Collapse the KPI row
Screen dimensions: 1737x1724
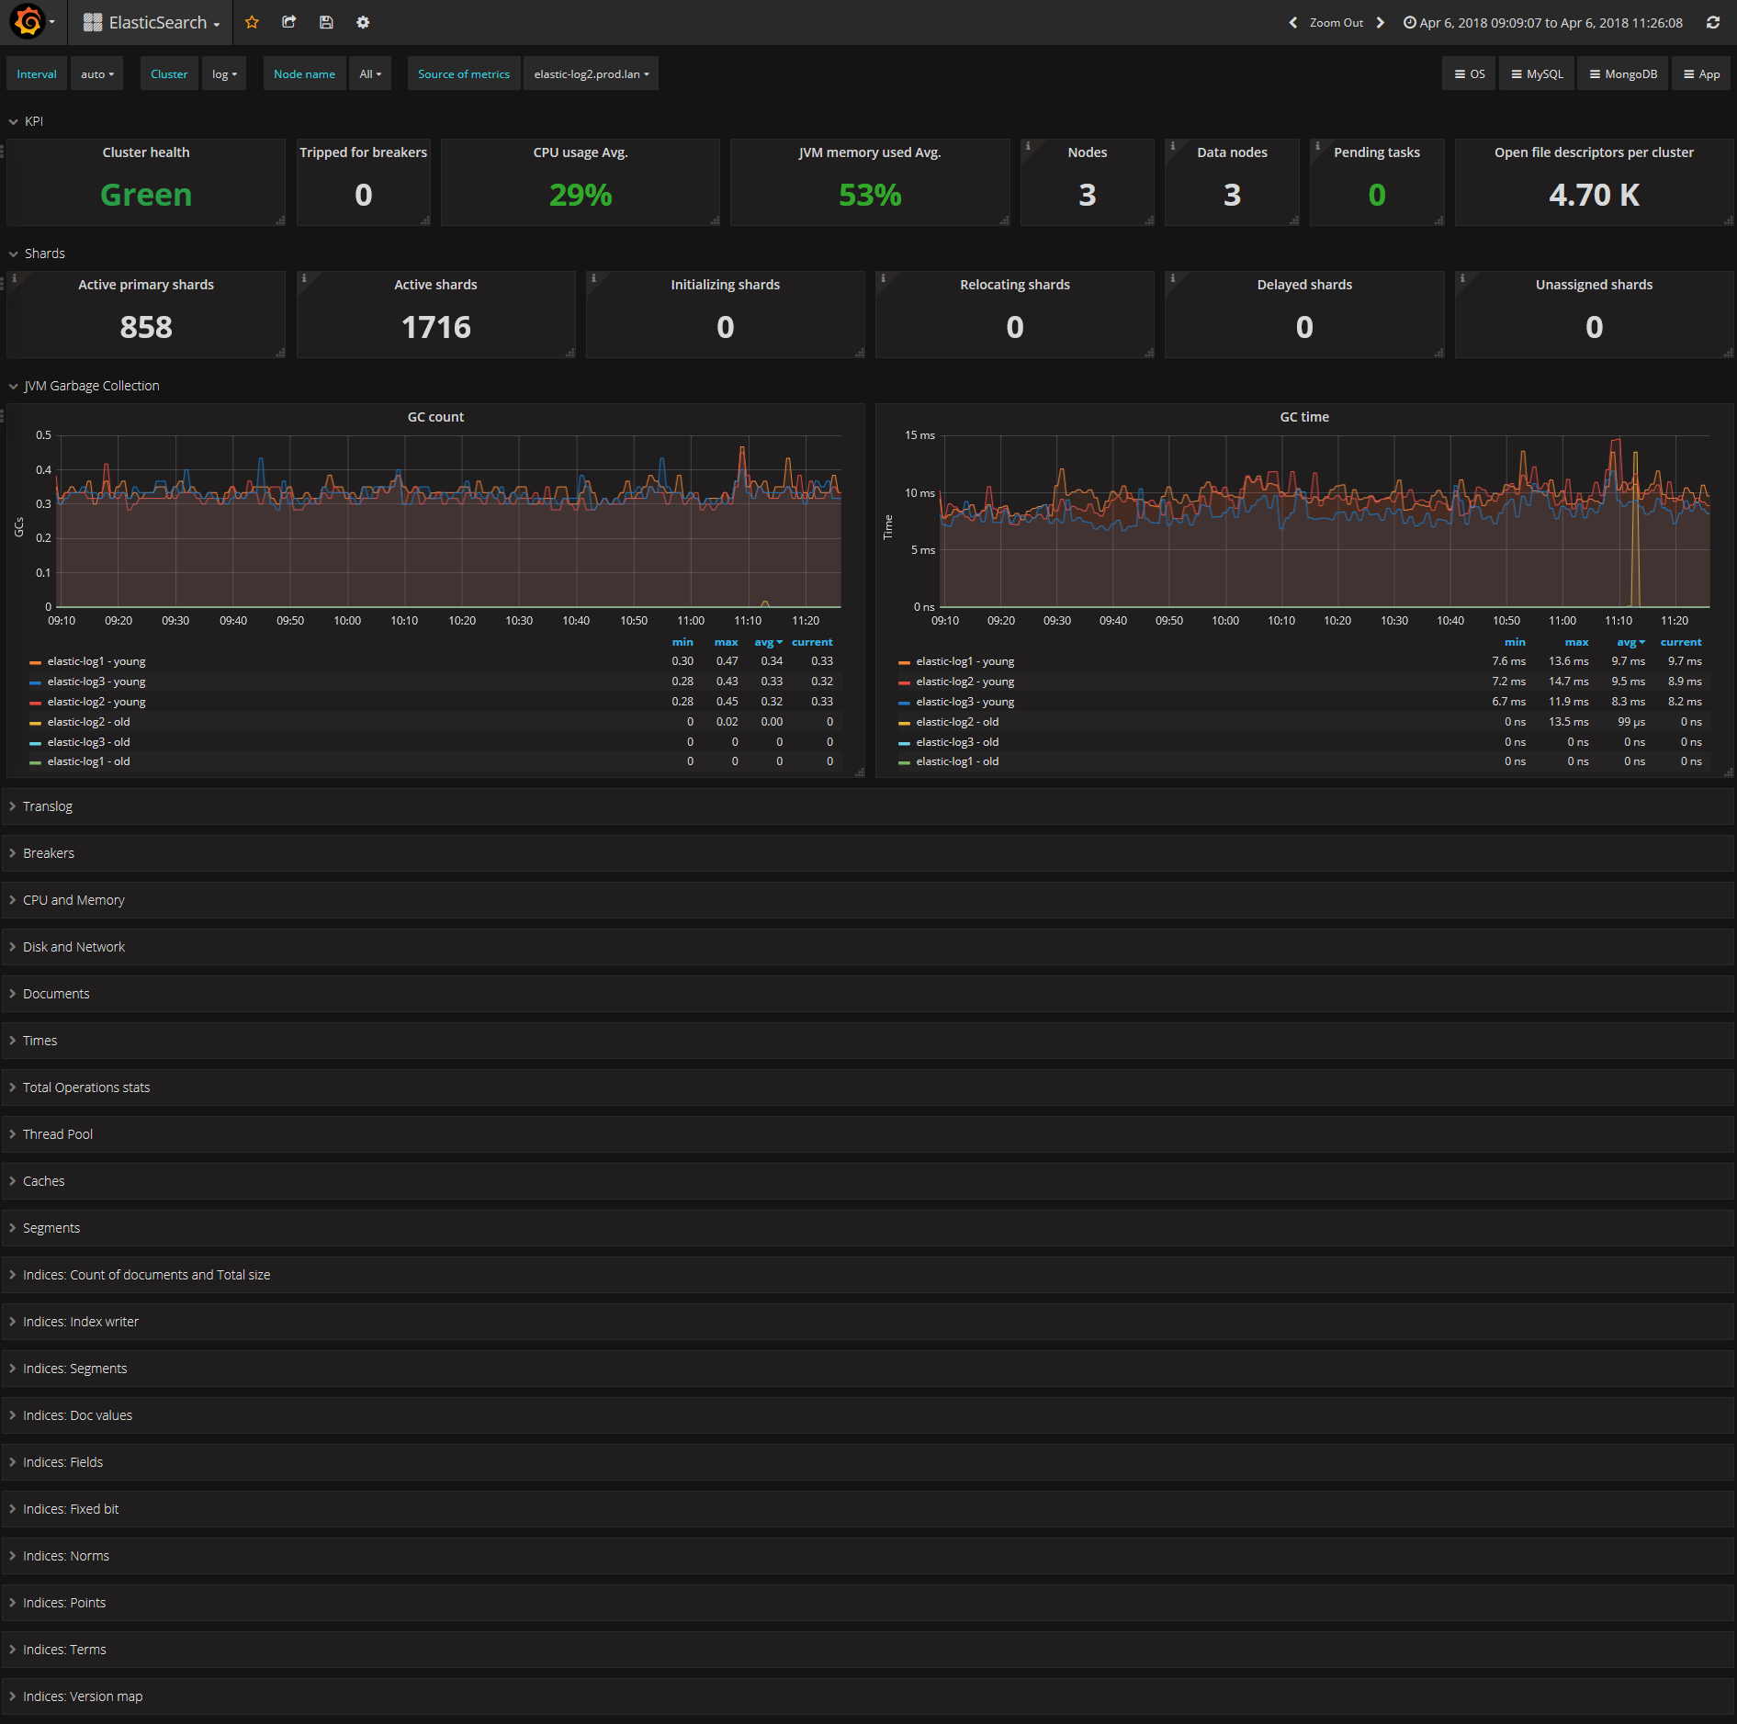[26, 121]
